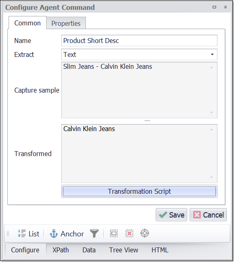
Task: Switch to the Properties tab
Action: point(66,23)
